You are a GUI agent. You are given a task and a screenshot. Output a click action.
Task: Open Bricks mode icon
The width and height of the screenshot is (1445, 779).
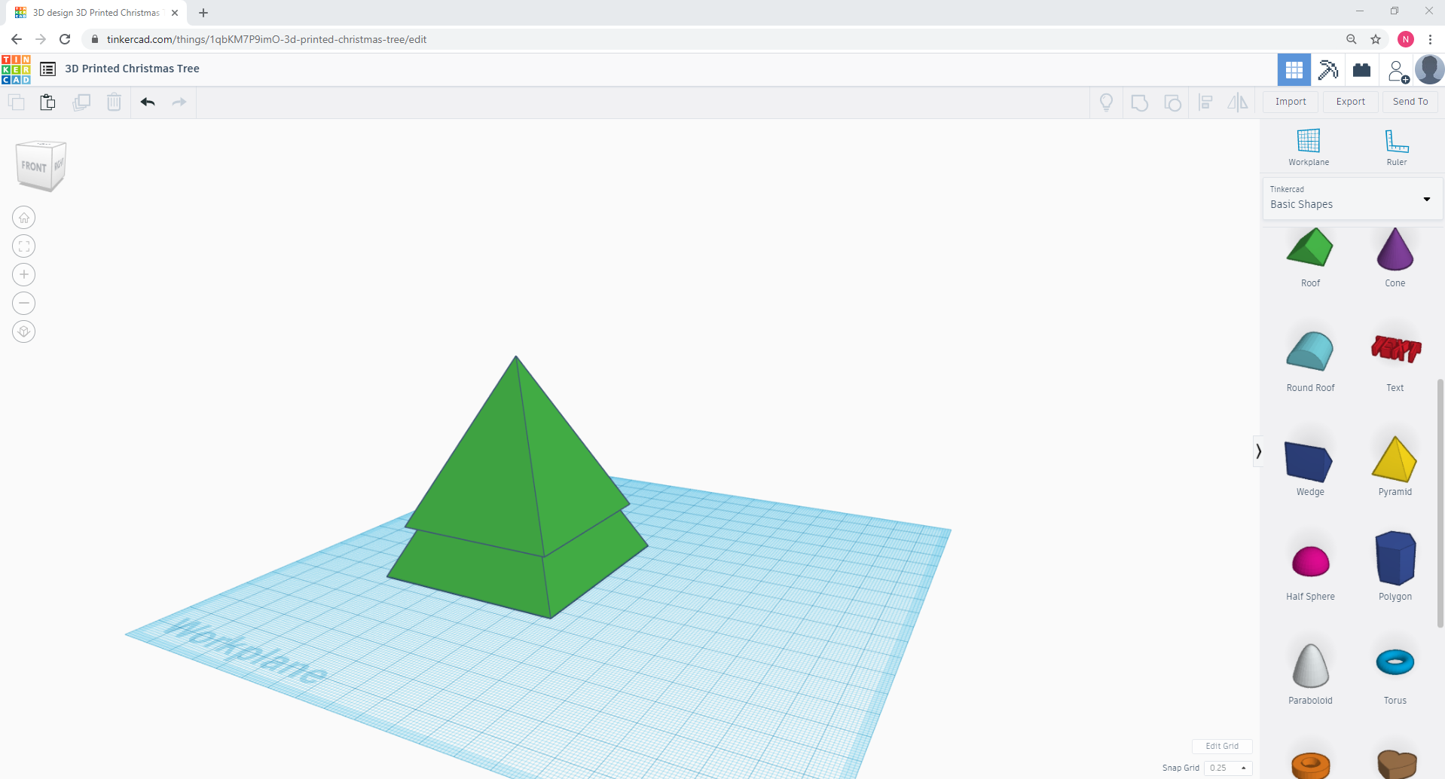pyautogui.click(x=1361, y=70)
